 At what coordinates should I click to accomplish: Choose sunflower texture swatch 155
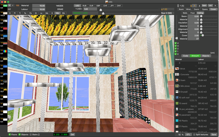5,89
